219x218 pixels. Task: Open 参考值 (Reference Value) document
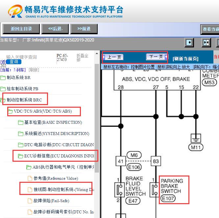pos(56,178)
